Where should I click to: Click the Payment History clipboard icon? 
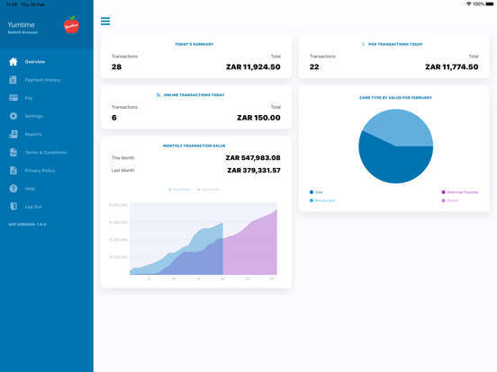[x=13, y=80]
